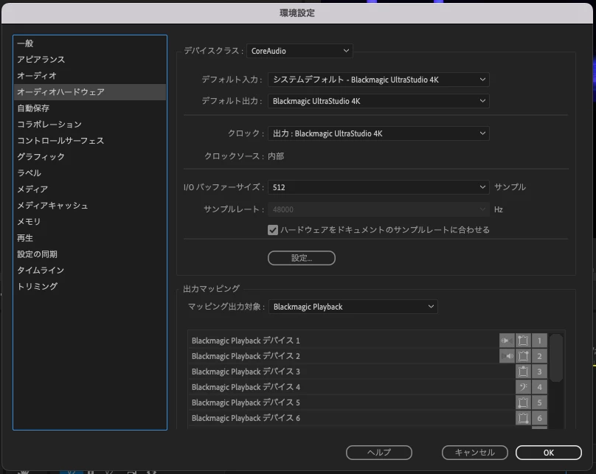Click the disabled サンプルレート 48000 dropdown
This screenshot has height=474, width=596.
pos(378,209)
